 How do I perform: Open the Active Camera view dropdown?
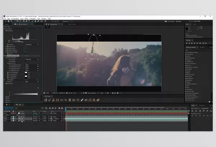pyautogui.click(x=93, y=93)
